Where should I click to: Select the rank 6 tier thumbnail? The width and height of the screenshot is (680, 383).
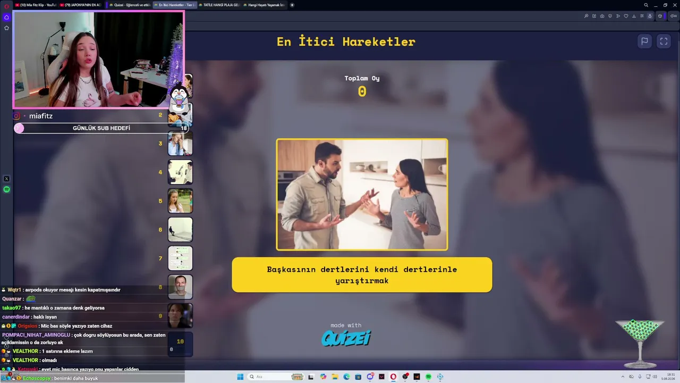point(180,230)
